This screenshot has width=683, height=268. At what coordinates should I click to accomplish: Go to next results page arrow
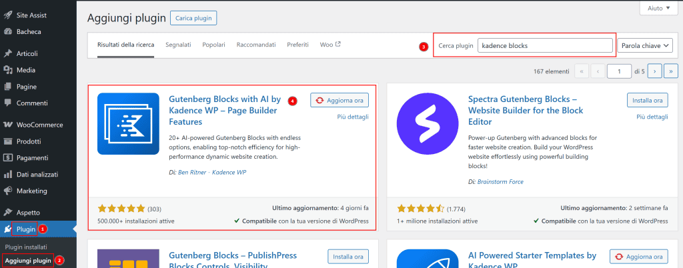click(654, 71)
